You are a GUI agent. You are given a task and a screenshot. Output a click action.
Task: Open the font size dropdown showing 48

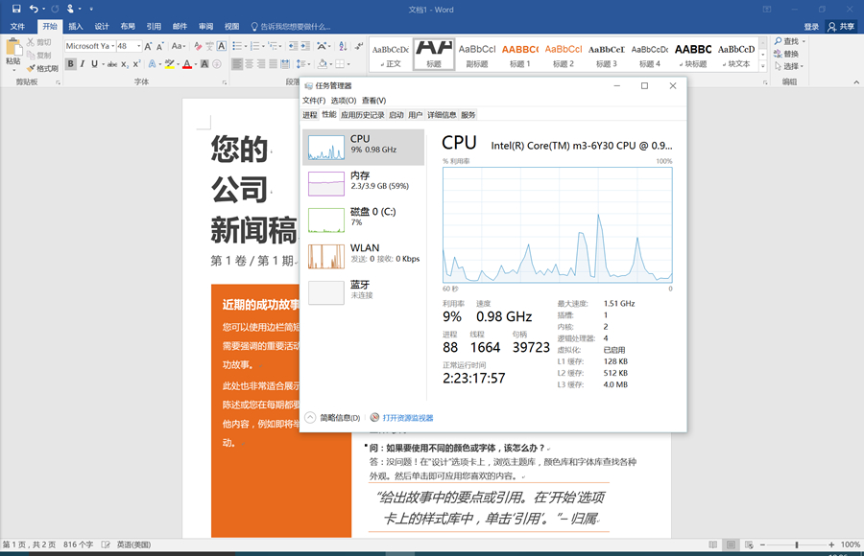tap(139, 46)
